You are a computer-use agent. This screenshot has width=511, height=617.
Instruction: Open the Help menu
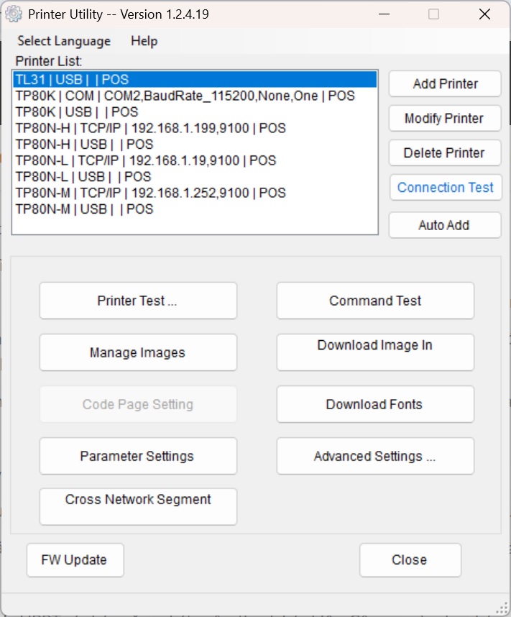click(x=144, y=41)
